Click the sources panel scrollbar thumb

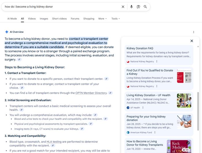(x=198, y=111)
